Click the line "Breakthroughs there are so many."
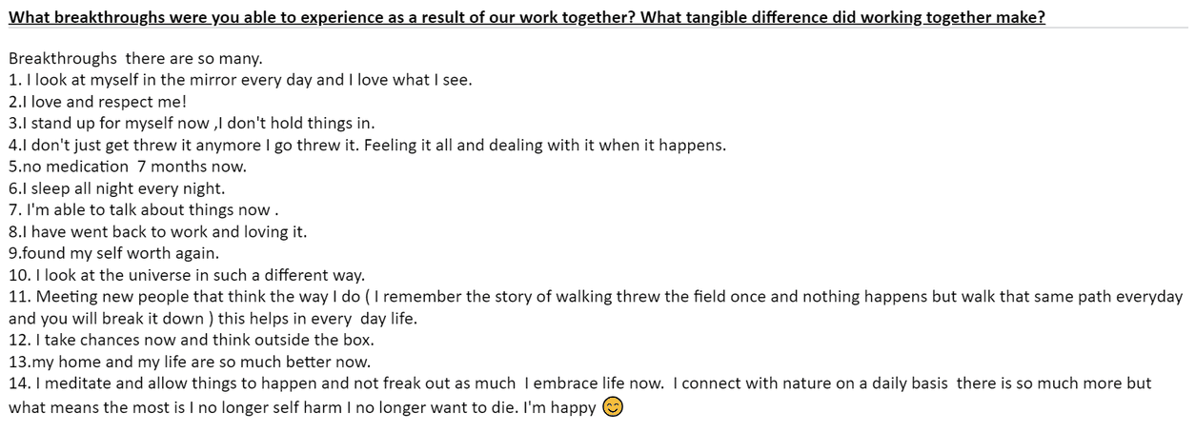 tap(129, 58)
